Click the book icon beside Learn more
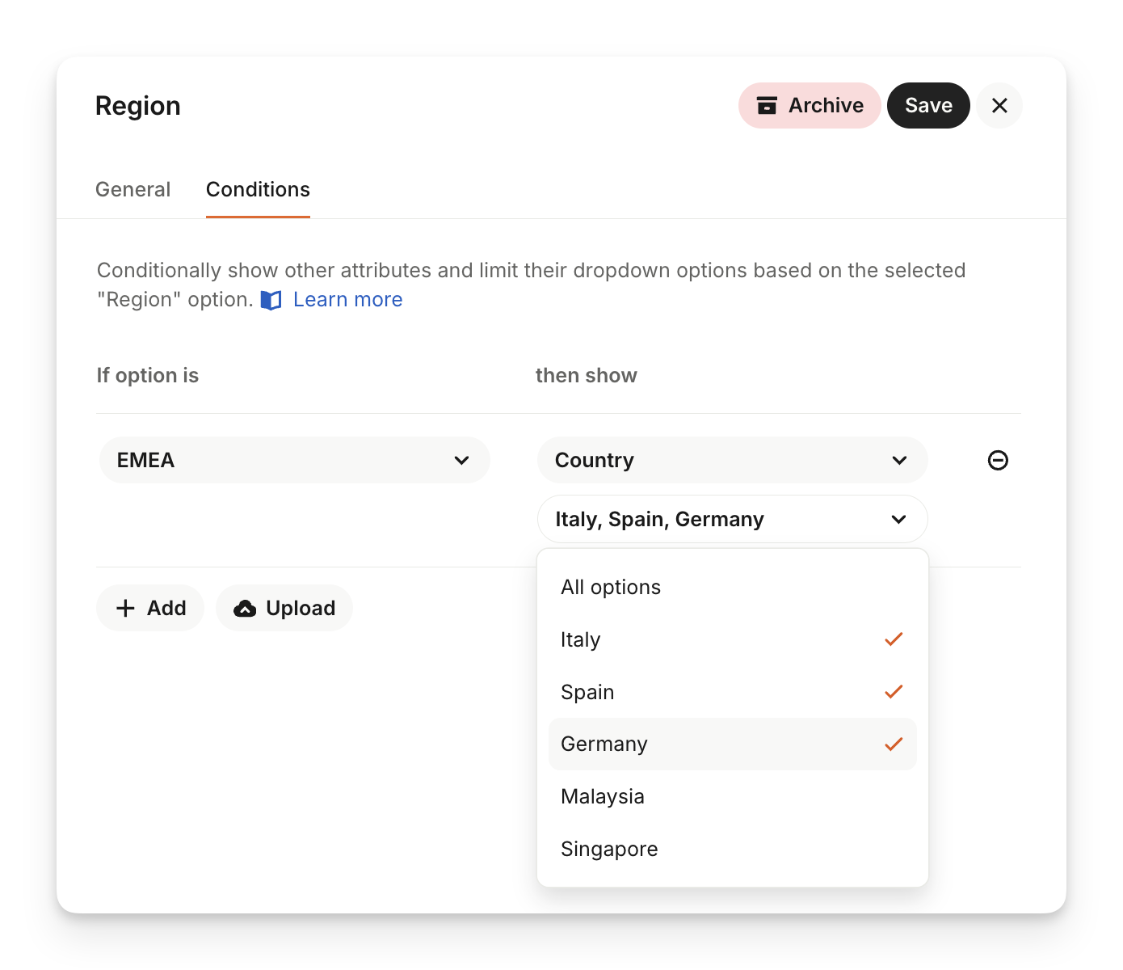 [x=271, y=301]
